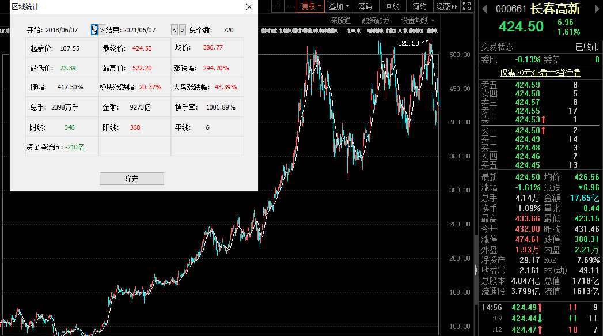Click the zoom out minus icon
The width and height of the screenshot is (603, 336).
coord(290,6)
